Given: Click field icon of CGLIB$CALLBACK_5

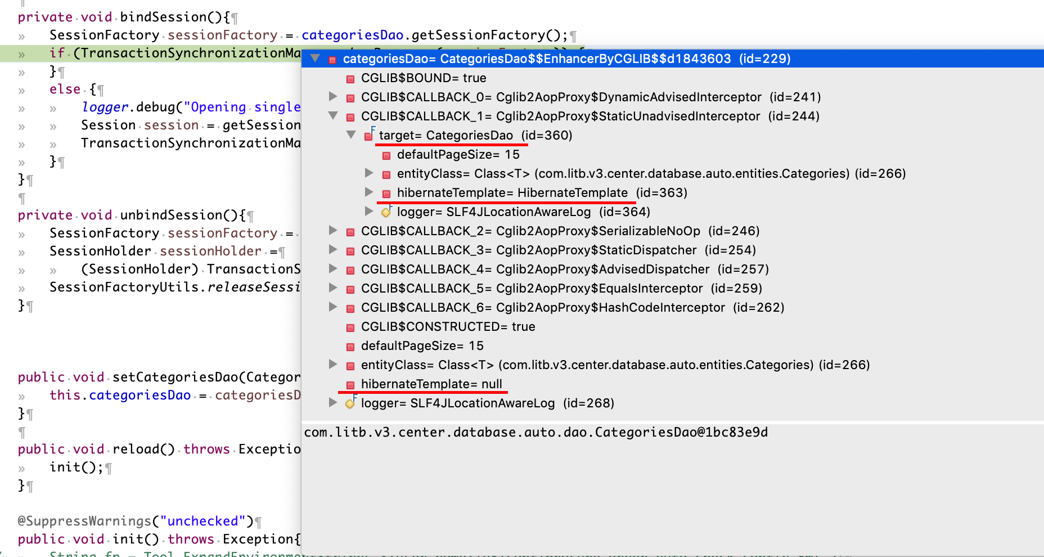Looking at the screenshot, I should (350, 289).
